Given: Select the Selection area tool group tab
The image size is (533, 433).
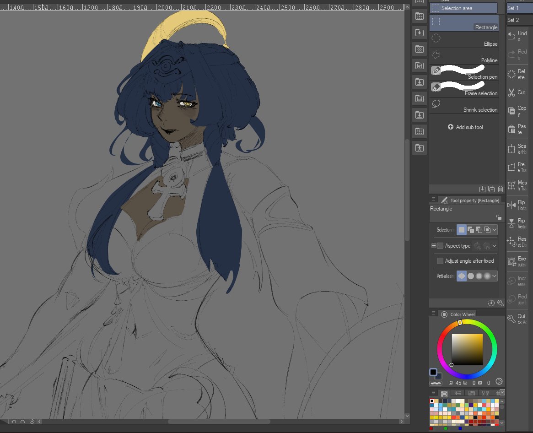Looking at the screenshot, I should pyautogui.click(x=463, y=8).
